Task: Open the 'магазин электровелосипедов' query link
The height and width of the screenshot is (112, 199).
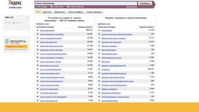Action: coord(113,66)
